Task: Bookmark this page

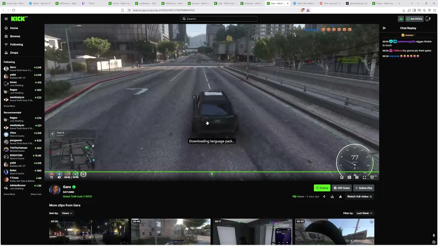Action: (123, 10)
